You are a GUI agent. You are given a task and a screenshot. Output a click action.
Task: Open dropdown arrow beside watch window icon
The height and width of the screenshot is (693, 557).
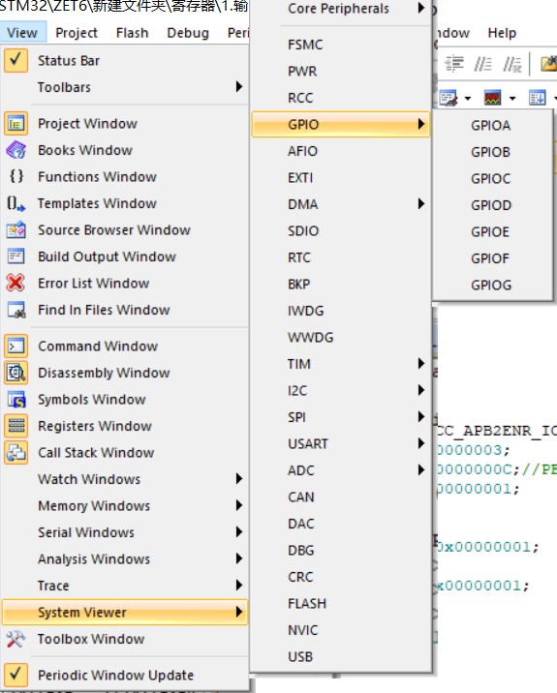468,98
